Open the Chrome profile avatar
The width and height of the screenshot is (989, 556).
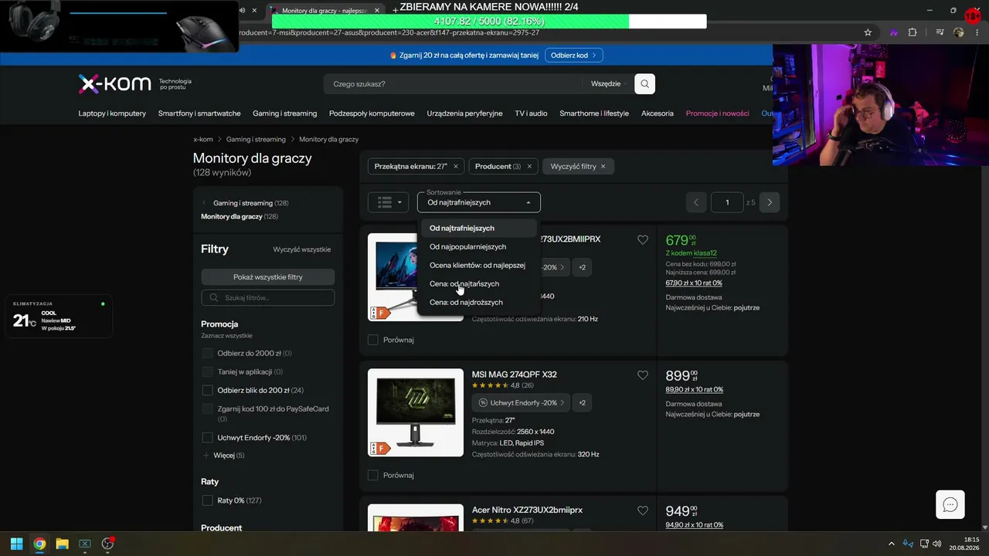(x=959, y=32)
